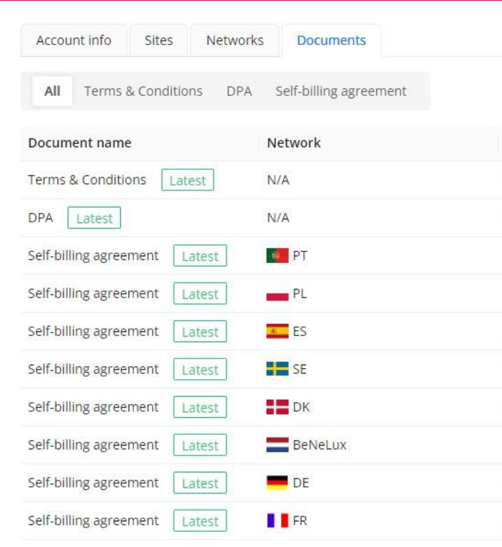Click the Germany flag icon
Image resolution: width=502 pixels, height=547 pixels.
[x=277, y=483]
